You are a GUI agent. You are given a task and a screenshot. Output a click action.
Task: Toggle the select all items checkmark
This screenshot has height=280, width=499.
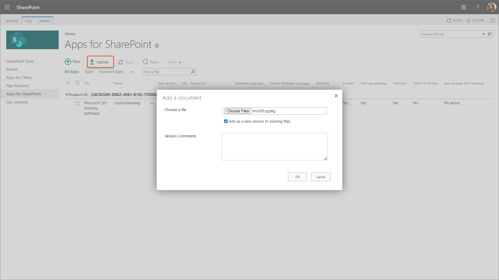pos(68,83)
